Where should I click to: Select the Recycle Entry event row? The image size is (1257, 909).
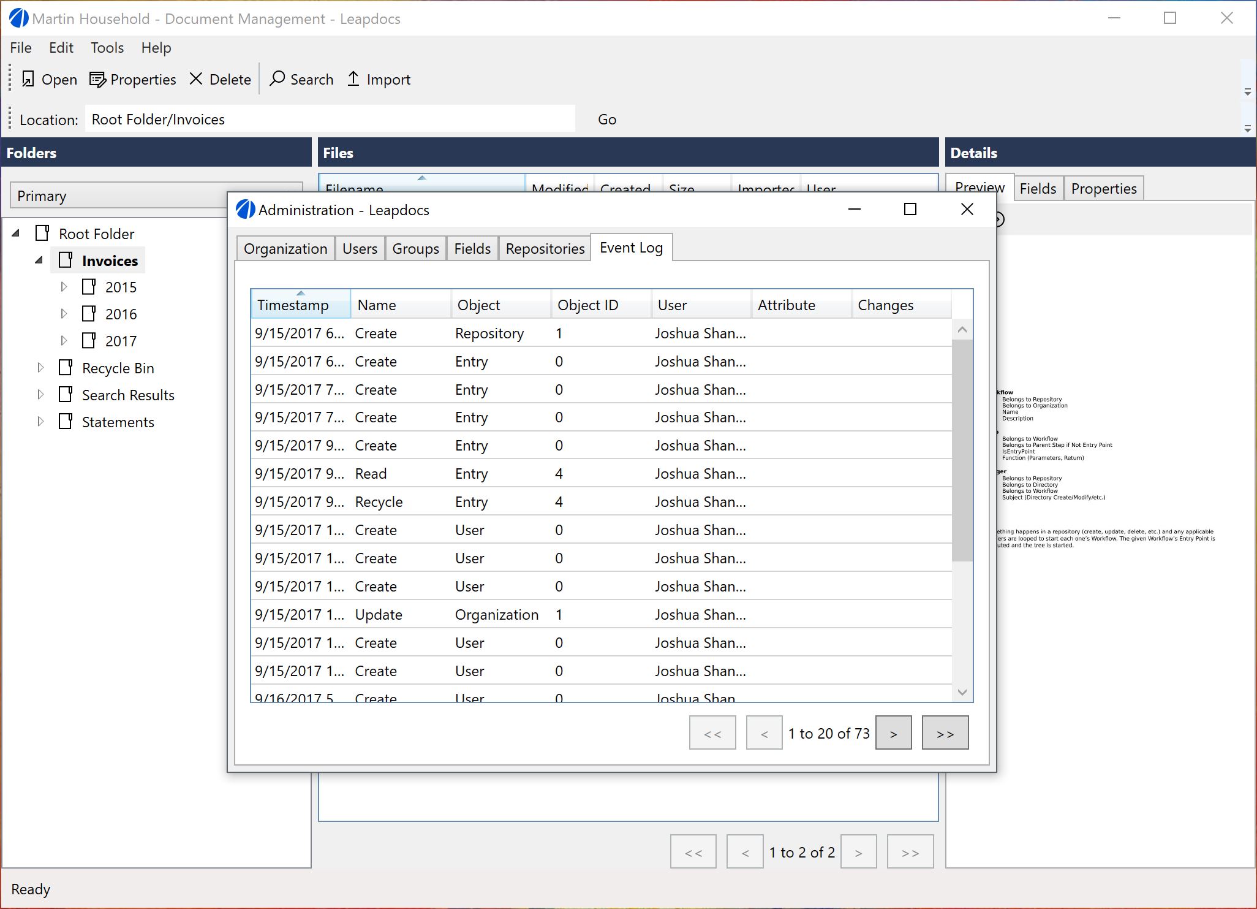tap(602, 501)
